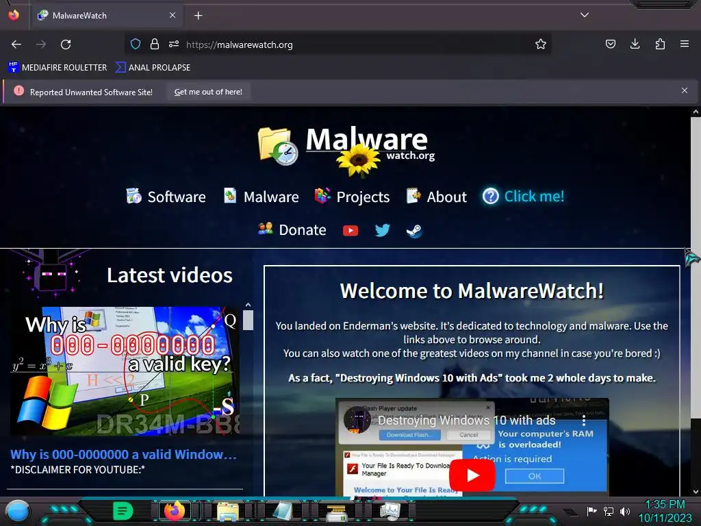This screenshot has width=701, height=526.
Task: Open the Start orb on the taskbar
Action: click(x=18, y=512)
